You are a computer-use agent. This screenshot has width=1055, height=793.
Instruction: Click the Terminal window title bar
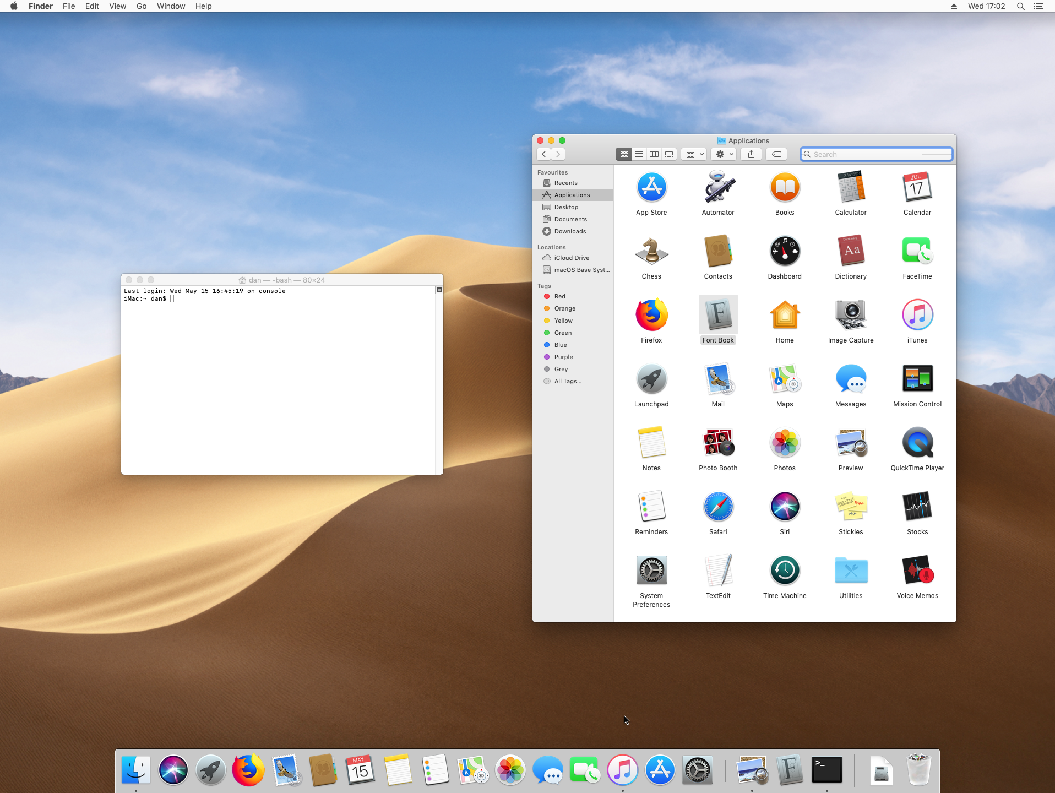(x=282, y=280)
